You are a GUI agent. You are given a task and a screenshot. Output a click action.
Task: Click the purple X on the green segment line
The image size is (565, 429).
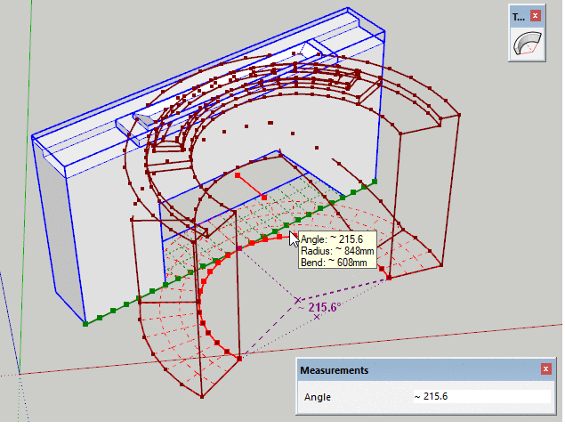[x=239, y=248]
